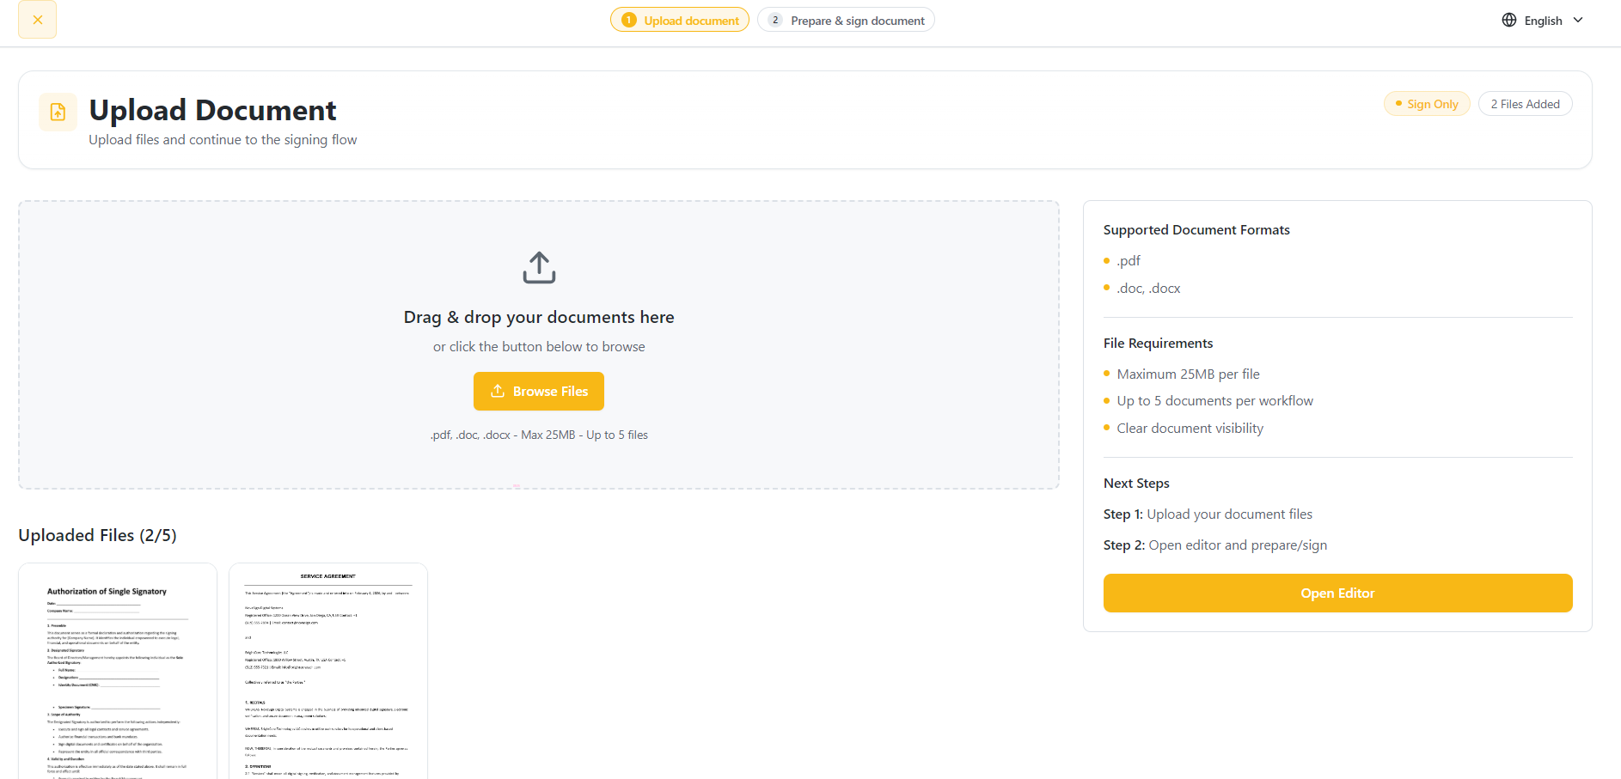Expand the English language dropdown chevron
Image resolution: width=1621 pixels, height=779 pixels.
click(1578, 20)
